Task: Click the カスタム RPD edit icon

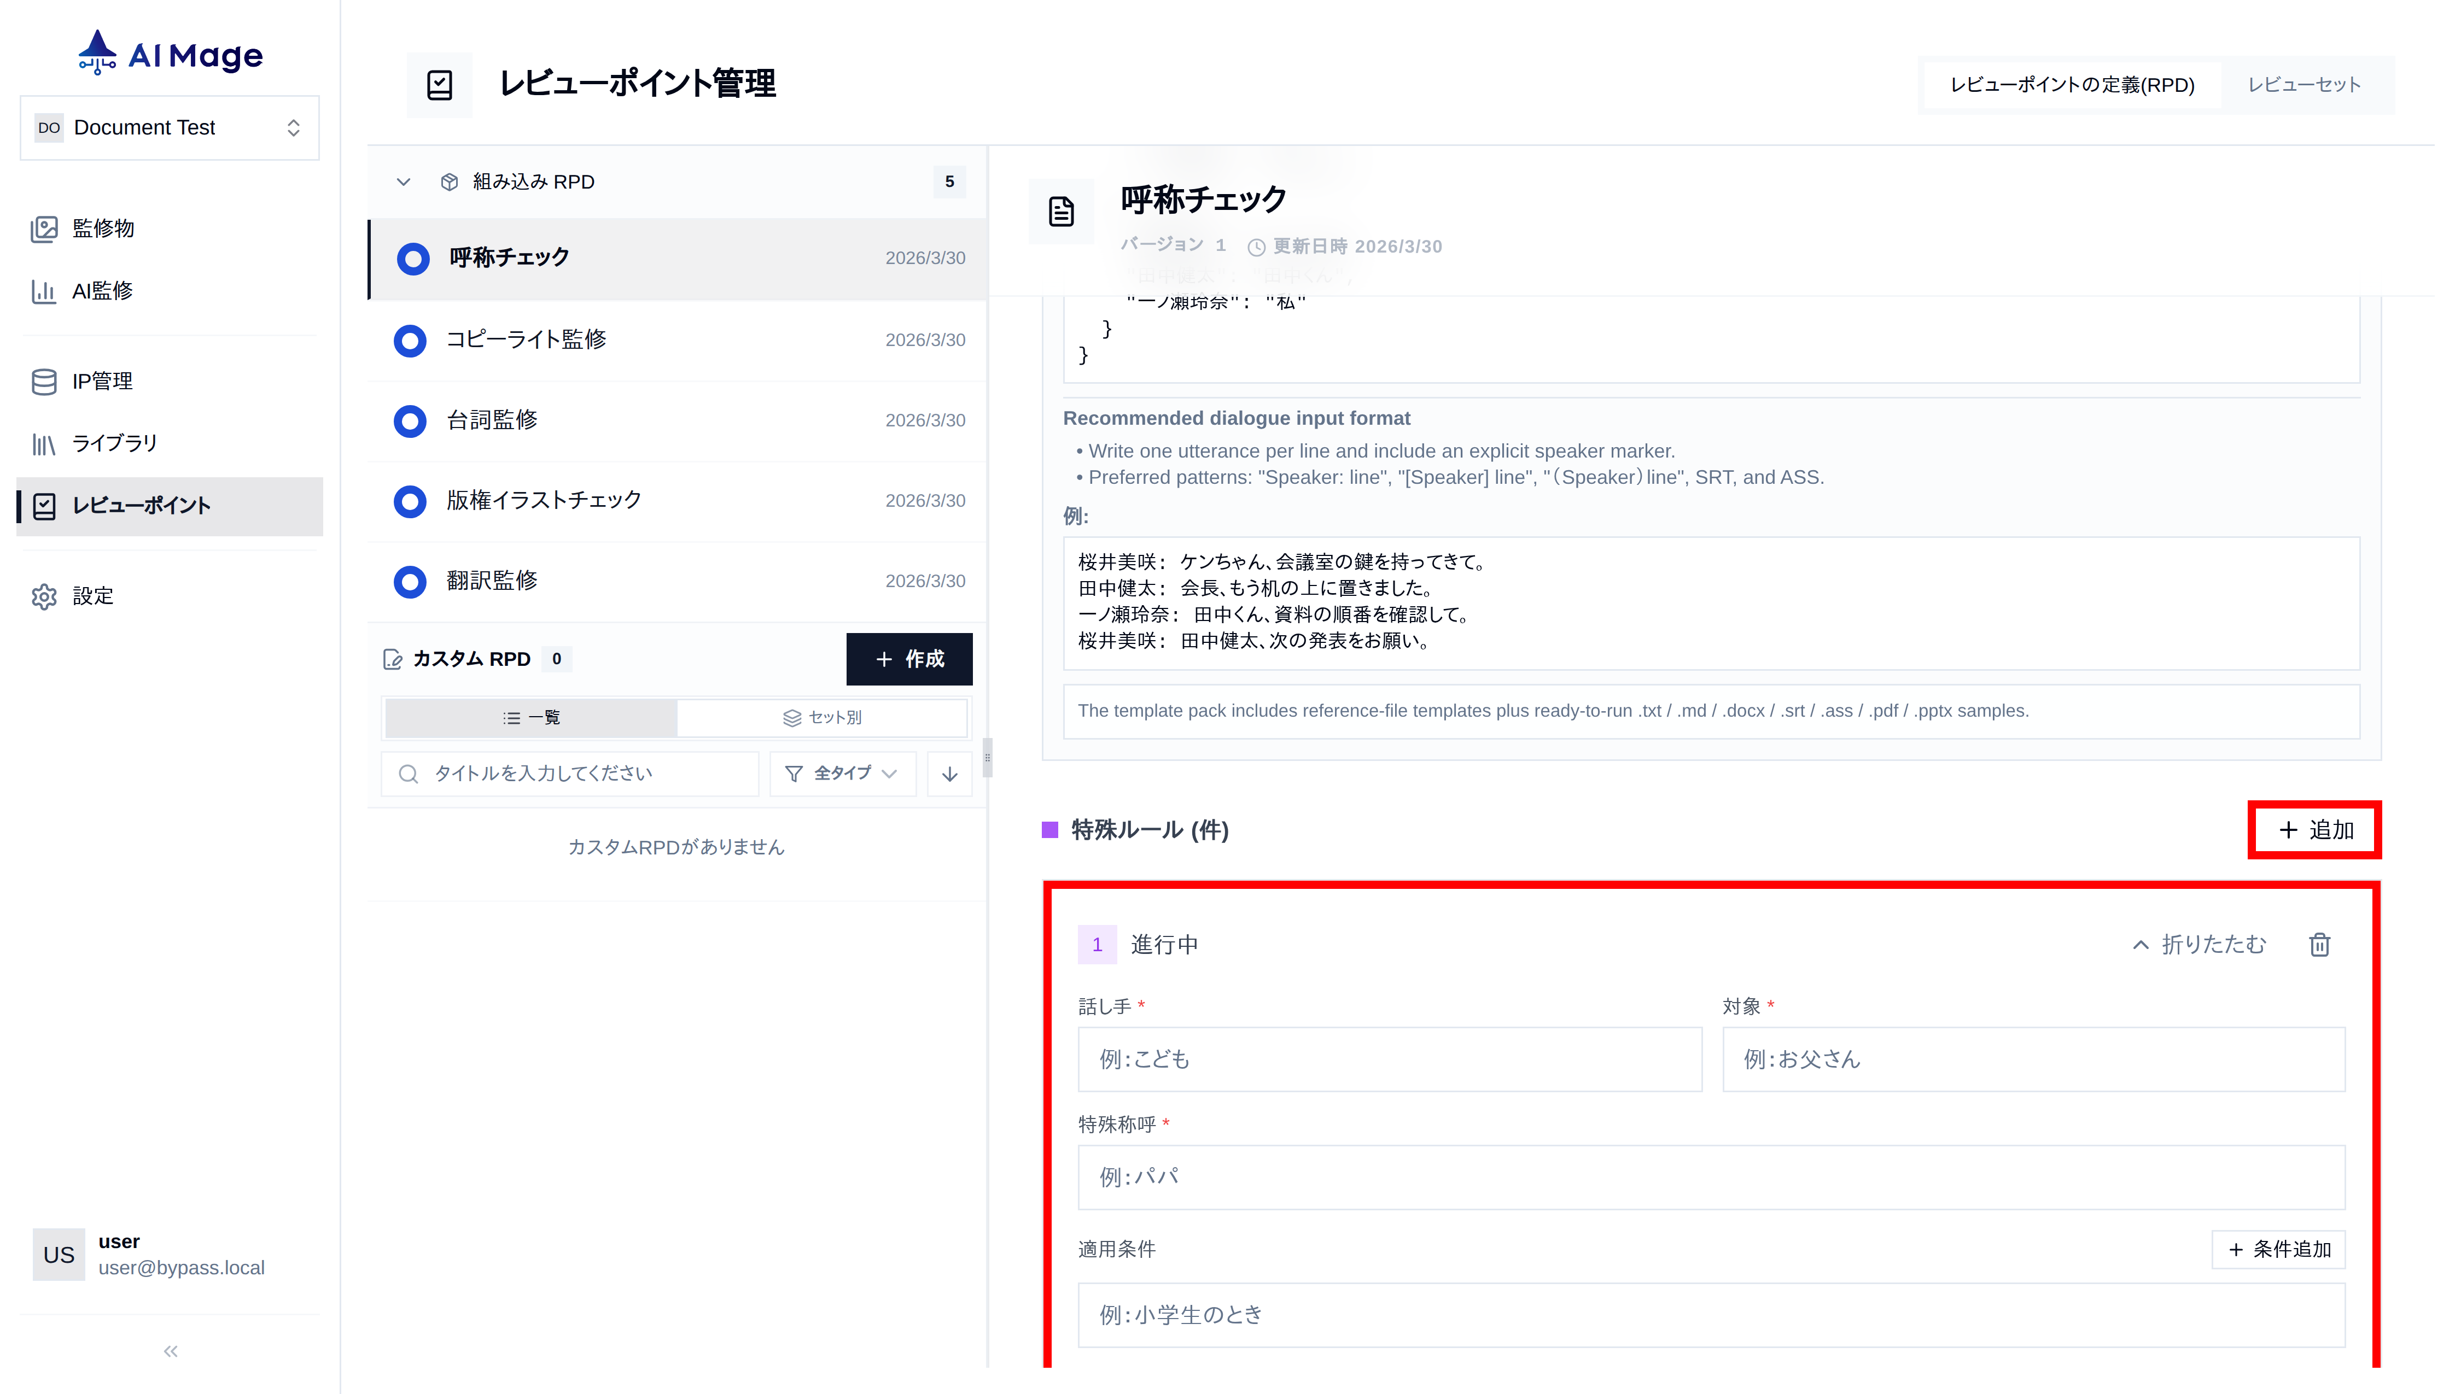Action: coord(393,659)
